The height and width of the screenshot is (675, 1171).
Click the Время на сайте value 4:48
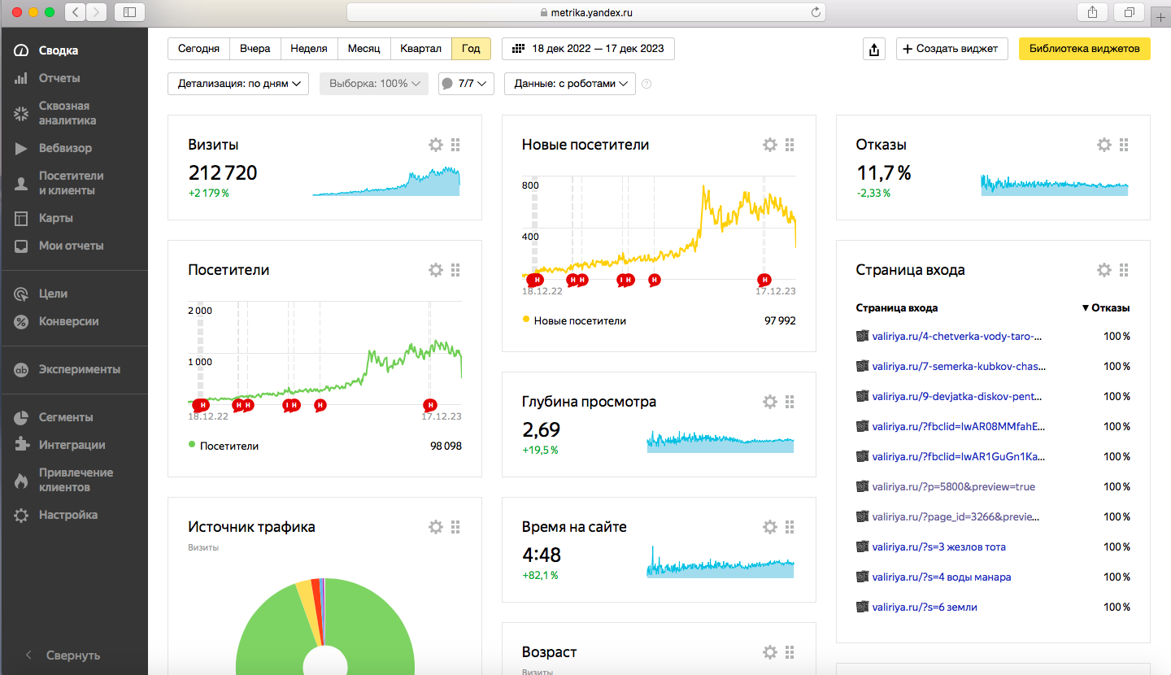click(542, 555)
